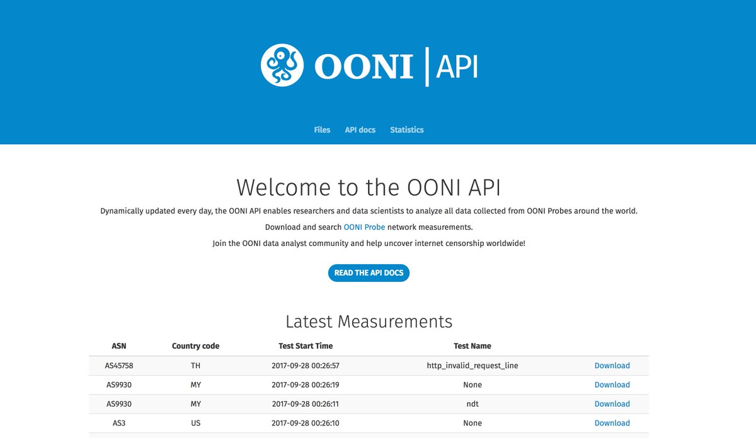Click the TH country code cell

[195, 365]
